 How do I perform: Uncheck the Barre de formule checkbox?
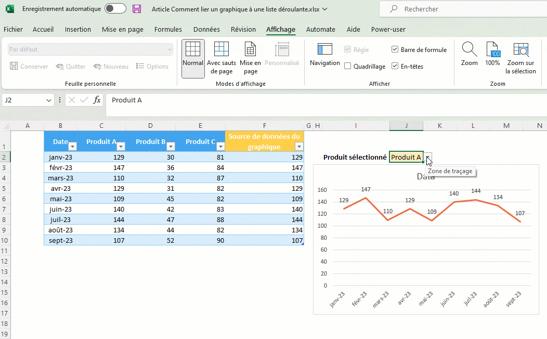(395, 50)
